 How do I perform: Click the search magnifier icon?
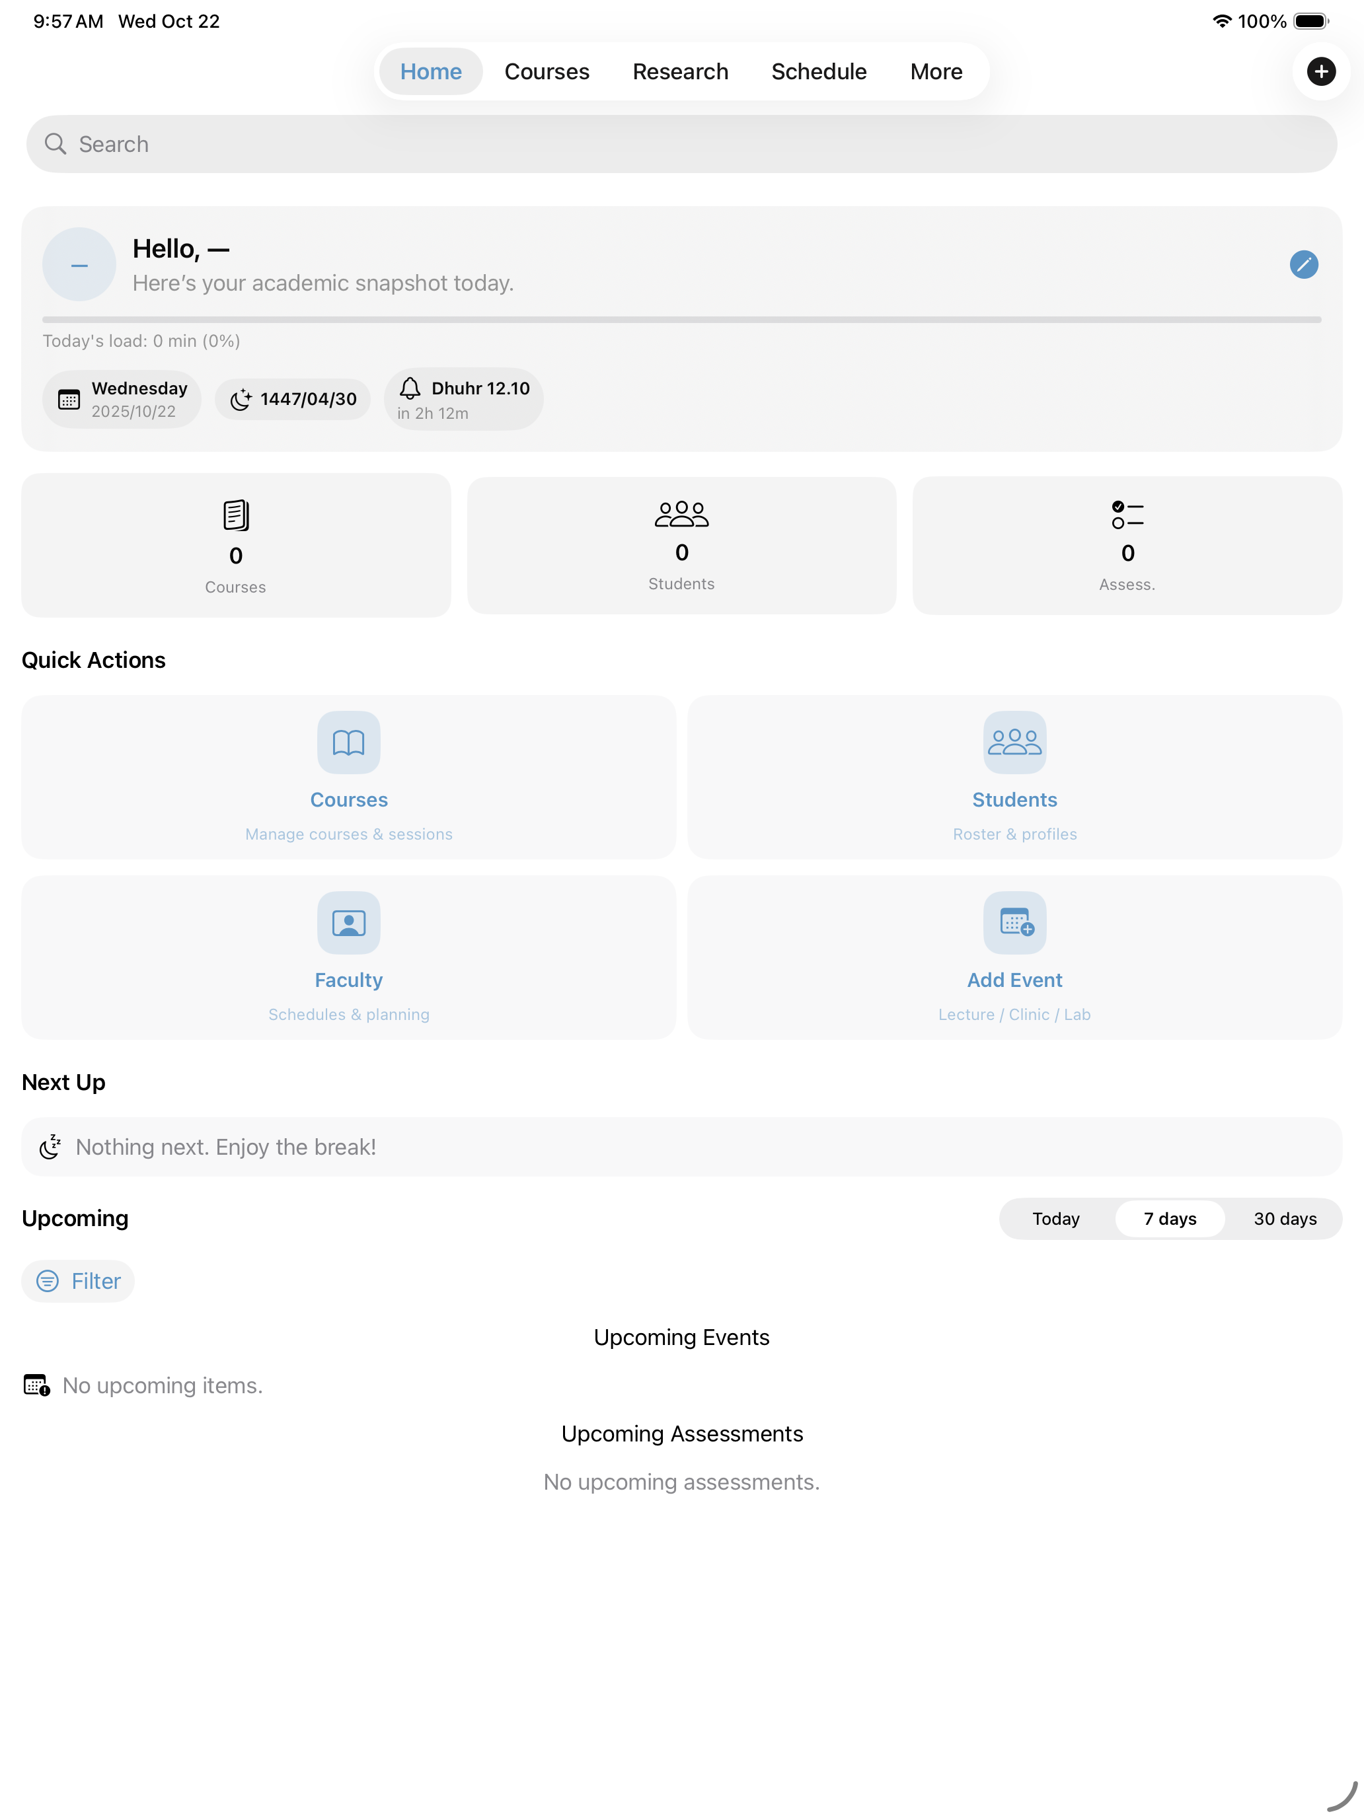click(x=55, y=144)
